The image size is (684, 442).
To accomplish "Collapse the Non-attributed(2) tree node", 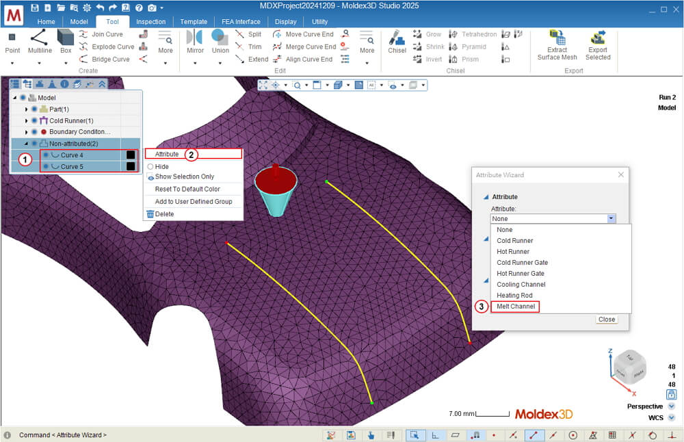I will pos(26,144).
